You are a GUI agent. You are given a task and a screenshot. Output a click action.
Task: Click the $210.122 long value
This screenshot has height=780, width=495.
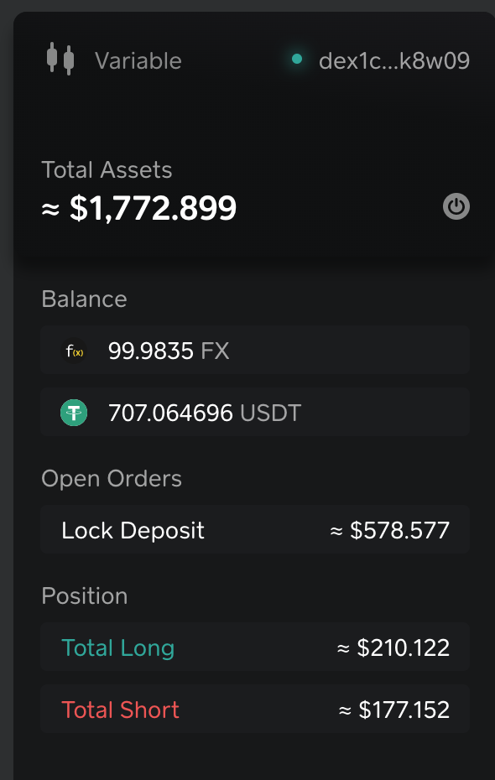(x=404, y=647)
